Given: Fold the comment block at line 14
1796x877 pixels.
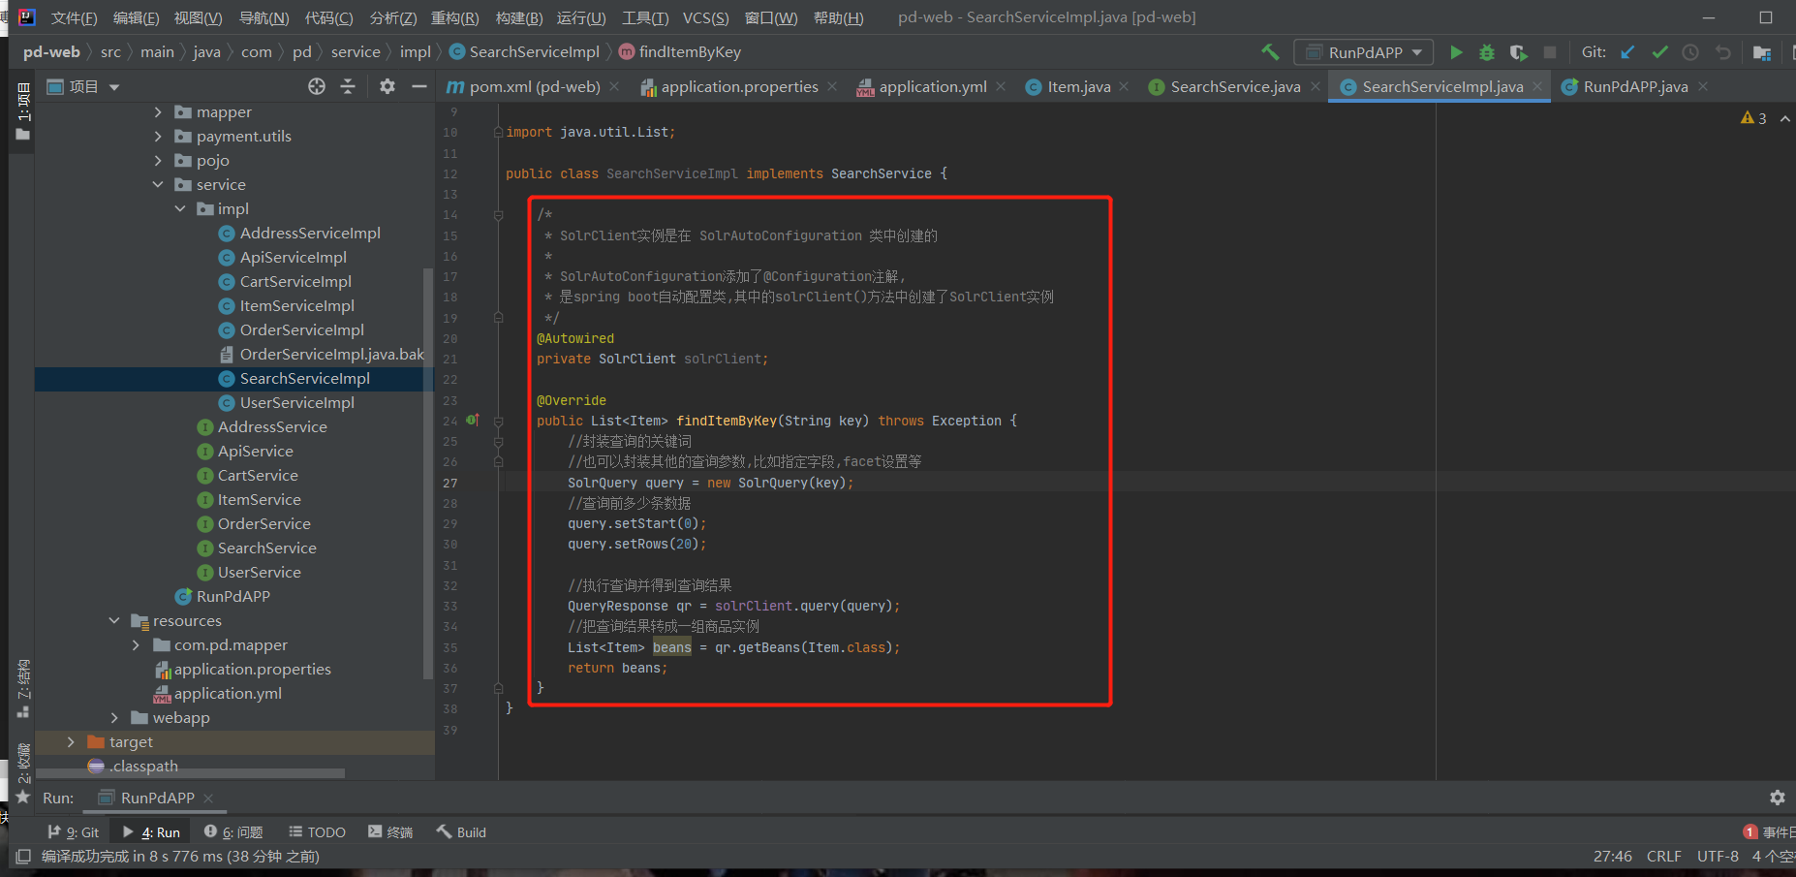Looking at the screenshot, I should tap(498, 215).
